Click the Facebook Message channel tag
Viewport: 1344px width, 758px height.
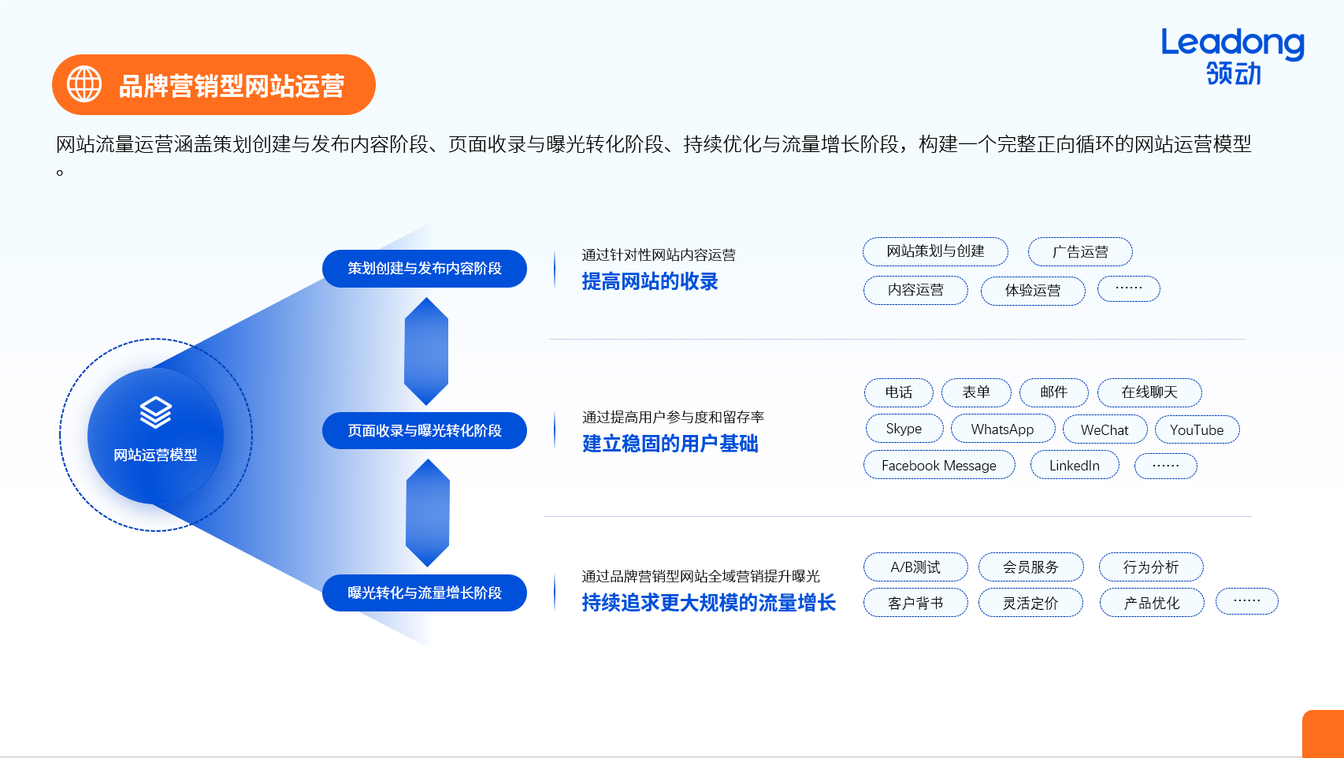click(x=939, y=465)
